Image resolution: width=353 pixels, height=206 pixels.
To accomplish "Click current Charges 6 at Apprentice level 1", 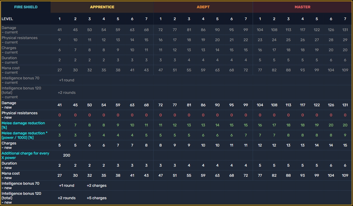I will pyautogui.click(x=59, y=50).
